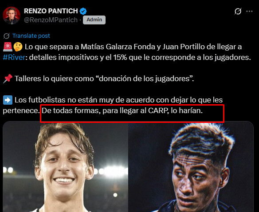This screenshot has width=259, height=212.
Task: Click the red pushpin emoji
Action: 8,79
